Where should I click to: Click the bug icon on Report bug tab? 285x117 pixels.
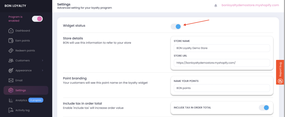(x=280, y=81)
